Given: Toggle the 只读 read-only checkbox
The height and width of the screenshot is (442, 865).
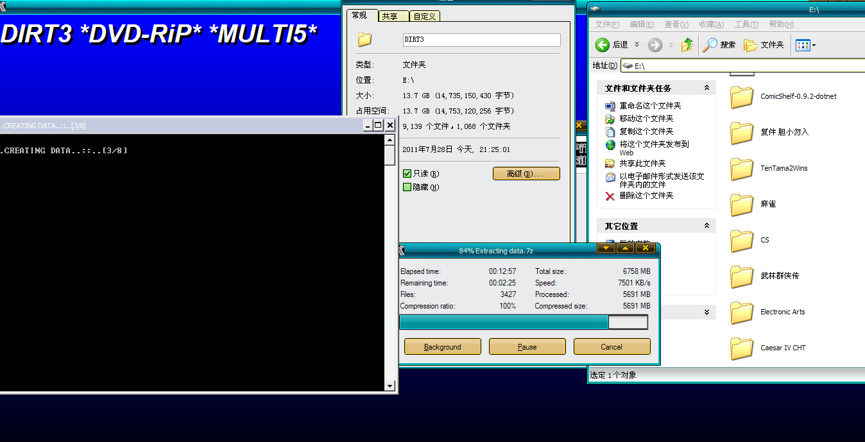Looking at the screenshot, I should pos(407,174).
